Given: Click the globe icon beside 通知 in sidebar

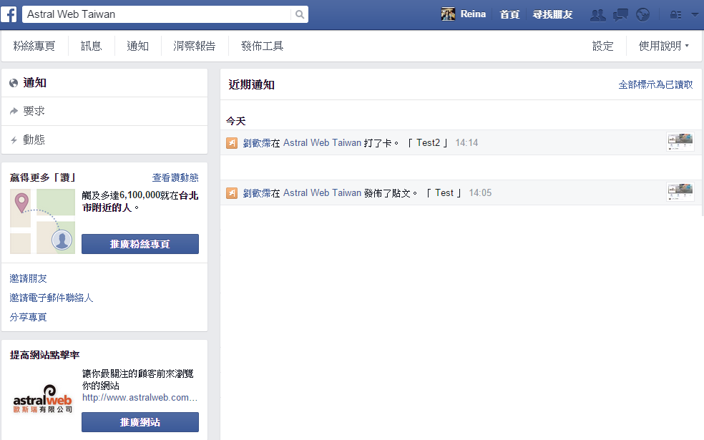Looking at the screenshot, I should pos(14,83).
